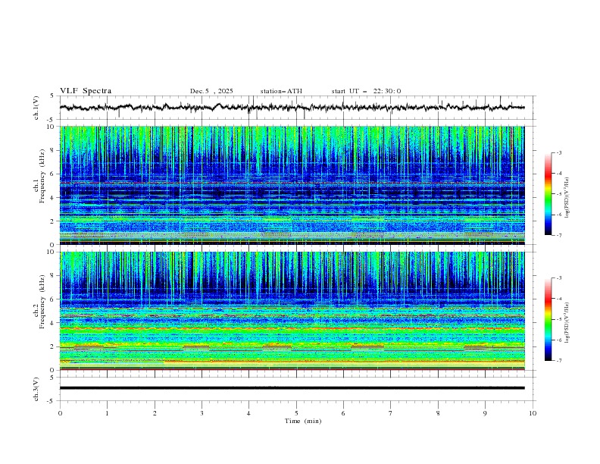The height and width of the screenshot is (464, 600).
Task: Select the time axis tick label 10
Action: coord(533,413)
